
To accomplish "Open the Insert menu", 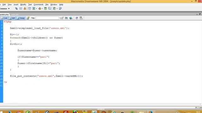I will pos(16,4).
